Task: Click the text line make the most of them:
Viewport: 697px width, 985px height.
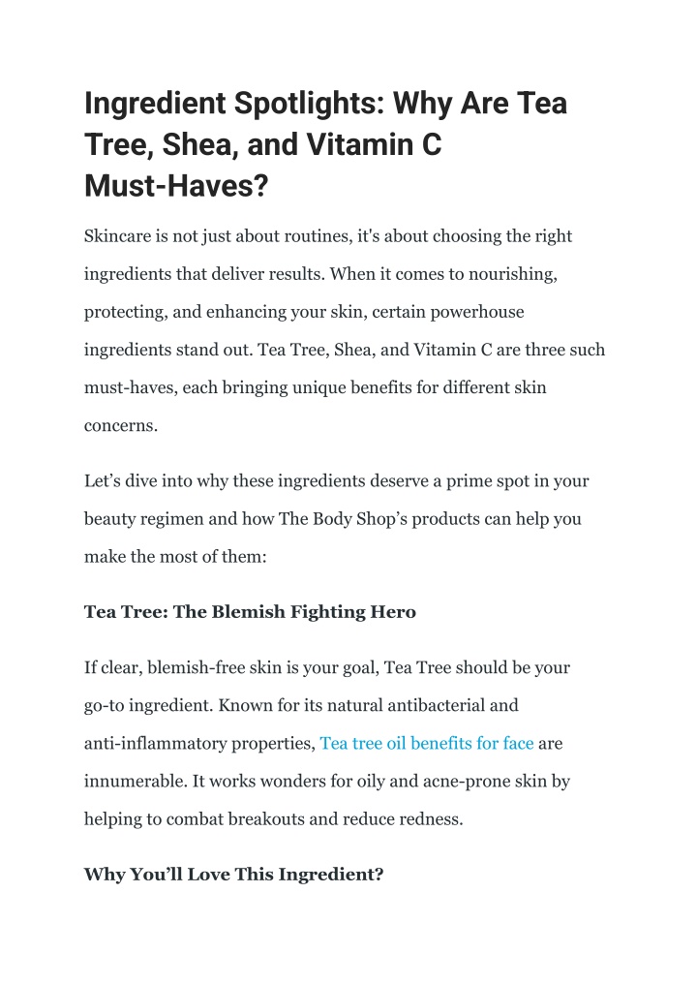Action: coord(175,557)
